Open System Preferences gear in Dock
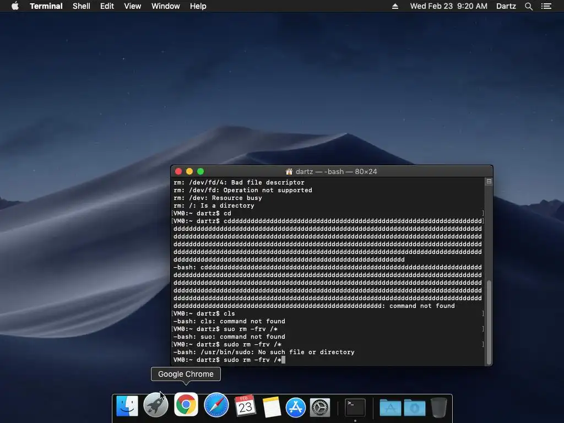 (320, 408)
